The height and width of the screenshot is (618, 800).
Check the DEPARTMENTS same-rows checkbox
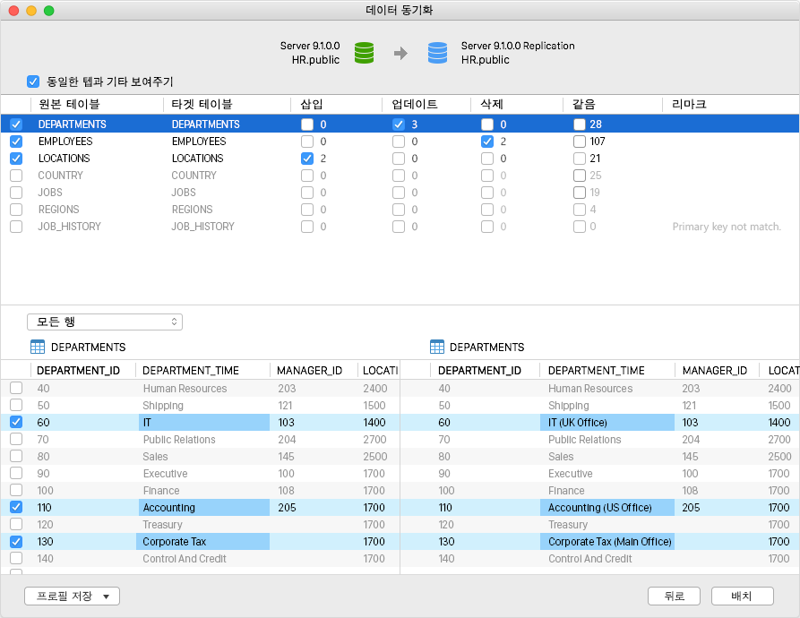click(580, 124)
